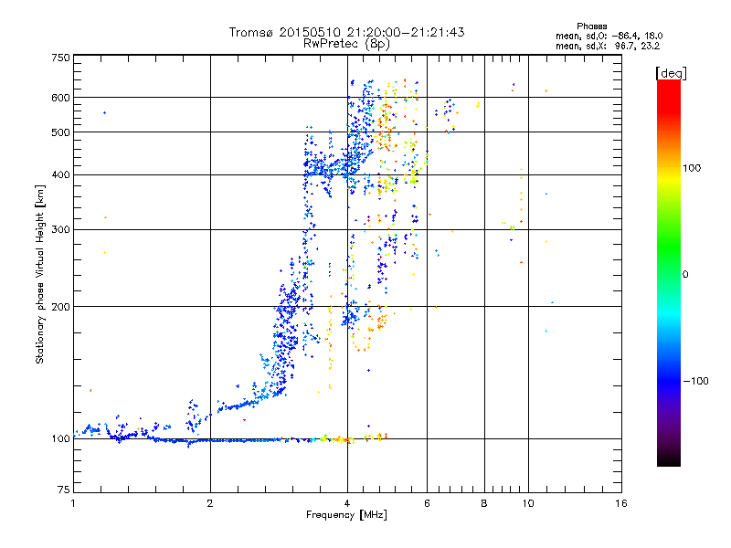The image size is (731, 548).
Task: Click the y-axis '300' tick label
Action: tap(61, 230)
